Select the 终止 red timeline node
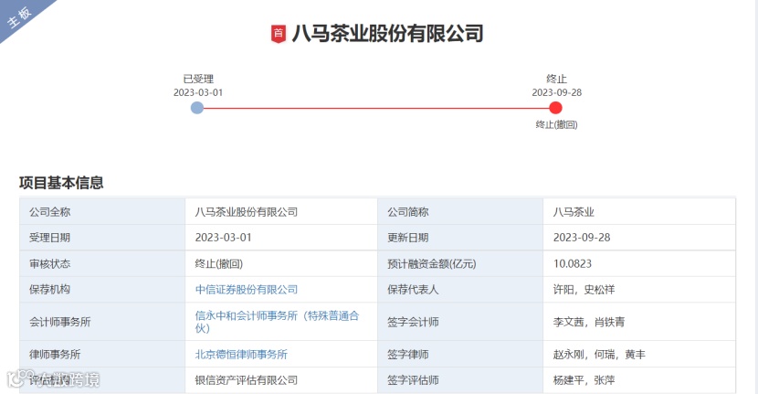Screen dimensions: 758x394 coord(556,108)
